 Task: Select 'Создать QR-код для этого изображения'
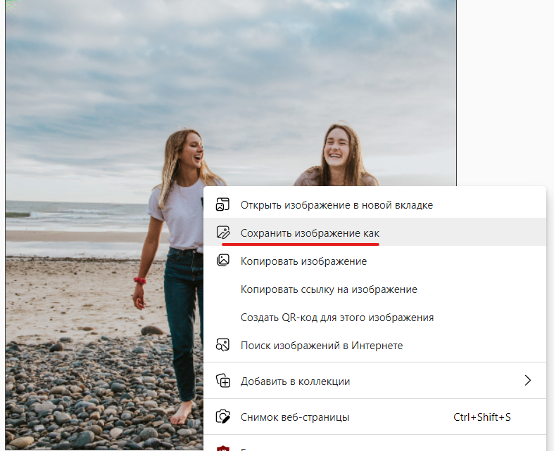pos(375,318)
